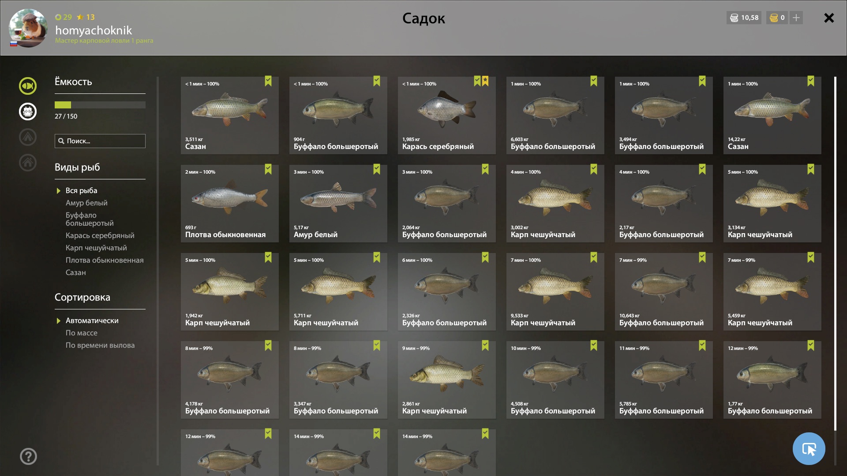Screen dimensions: 847x476
Task: Click the silver coins balance 10,58
Action: (x=744, y=18)
